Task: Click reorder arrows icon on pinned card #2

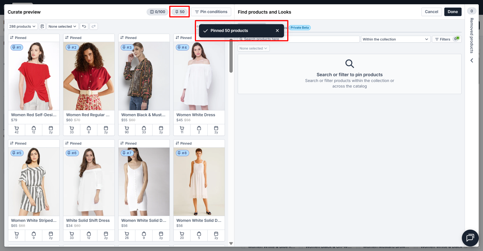Action: (x=67, y=38)
